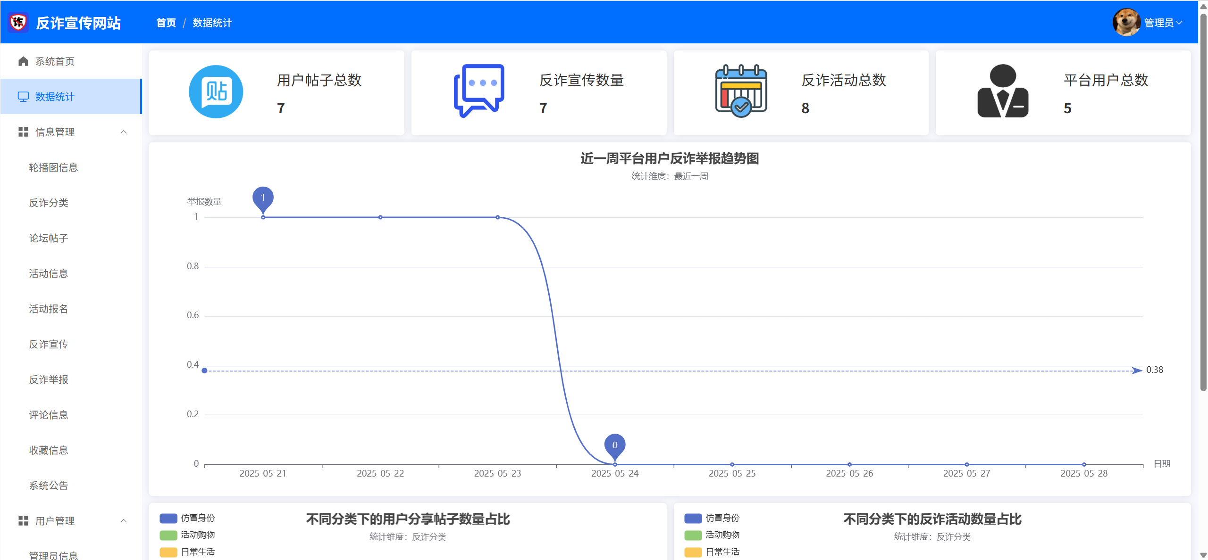Open 反诈举报 in the sidebar menu
1208x560 pixels.
click(x=49, y=379)
